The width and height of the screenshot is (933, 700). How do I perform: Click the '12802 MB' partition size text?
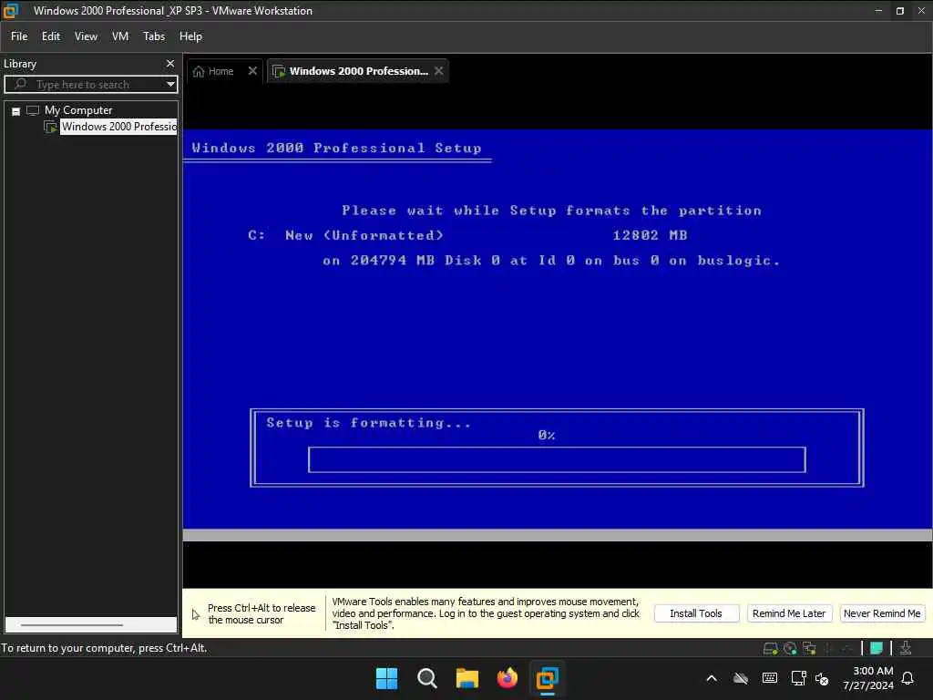[x=650, y=235]
